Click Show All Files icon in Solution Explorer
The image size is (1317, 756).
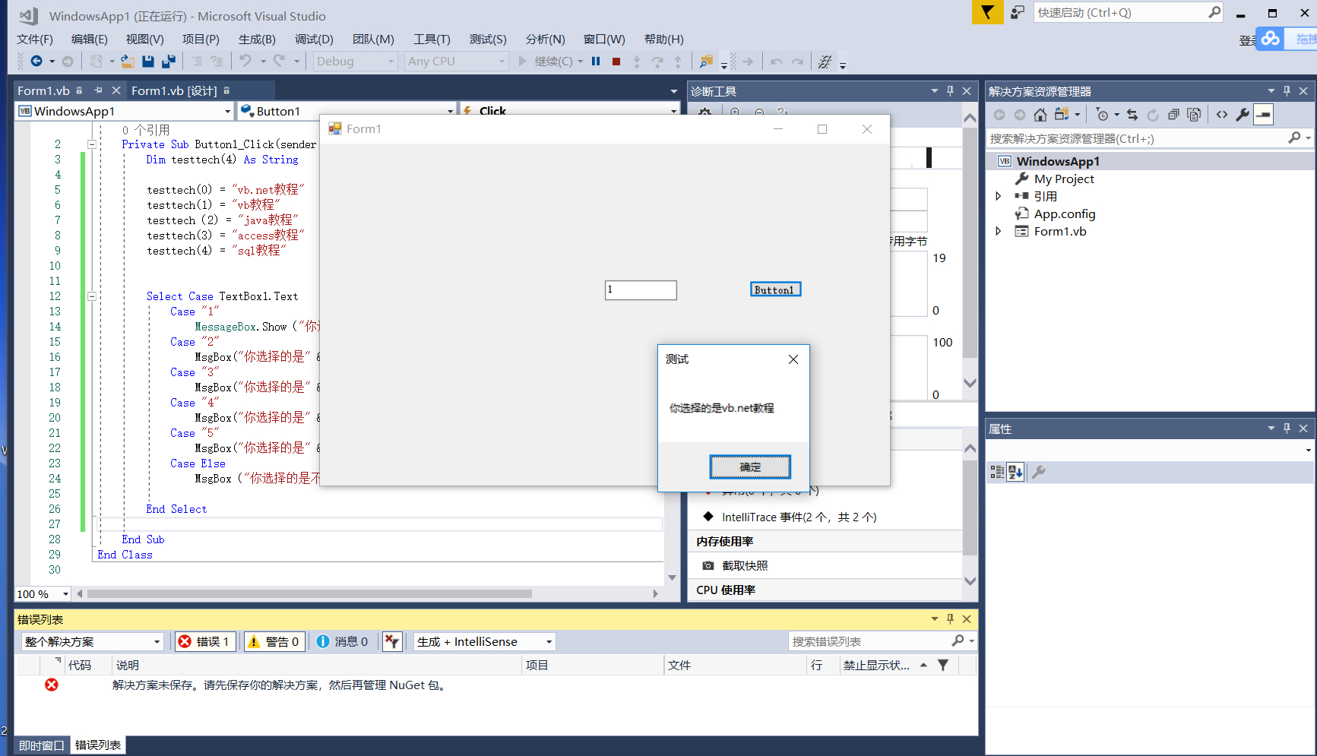(1194, 115)
